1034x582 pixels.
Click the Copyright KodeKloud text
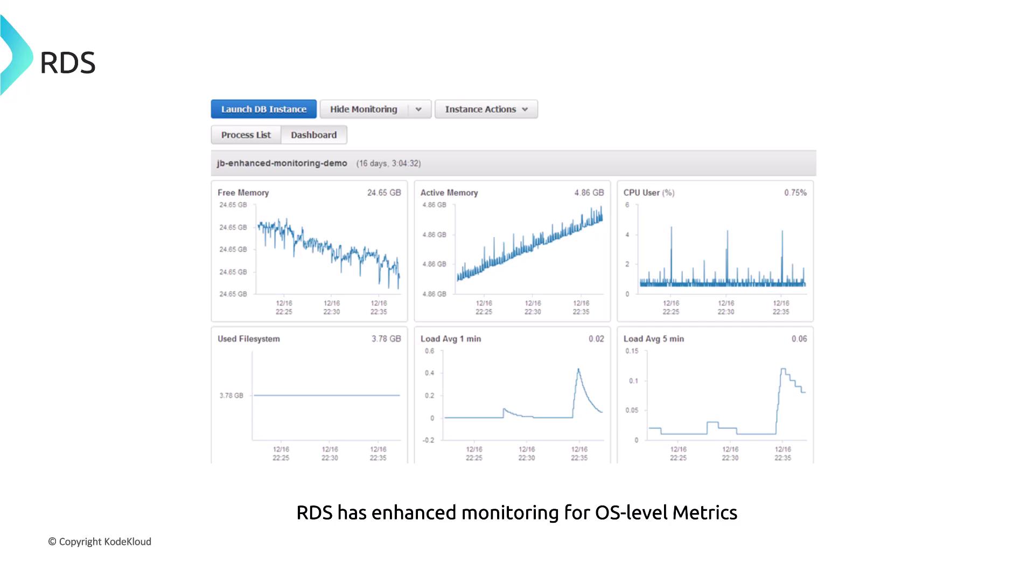tap(100, 542)
